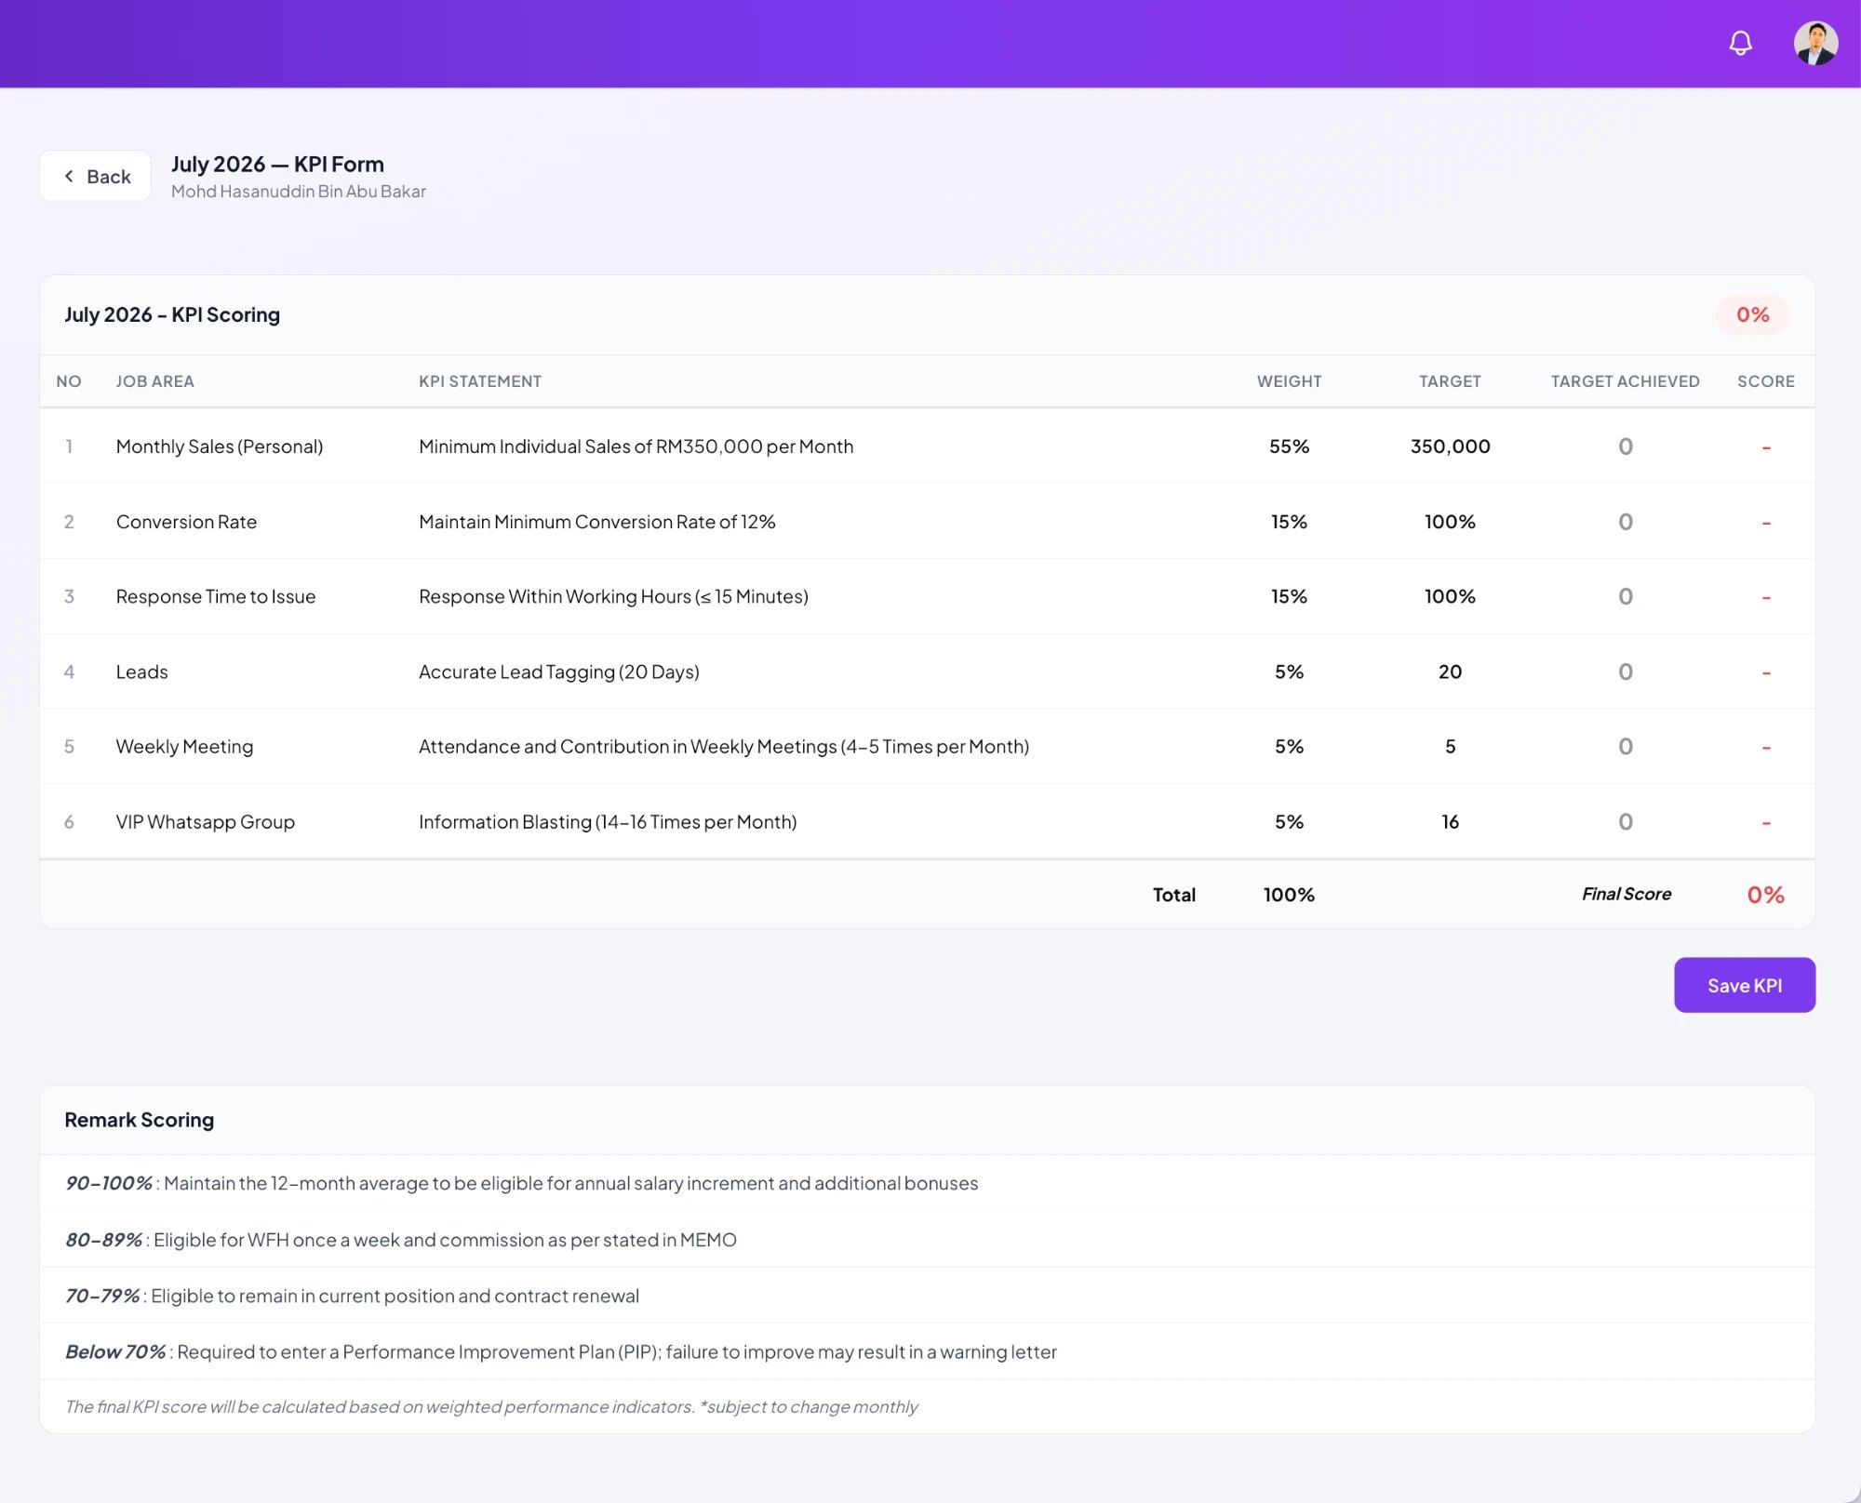This screenshot has width=1861, height=1503.
Task: Open the notifications bell
Action: click(x=1740, y=44)
